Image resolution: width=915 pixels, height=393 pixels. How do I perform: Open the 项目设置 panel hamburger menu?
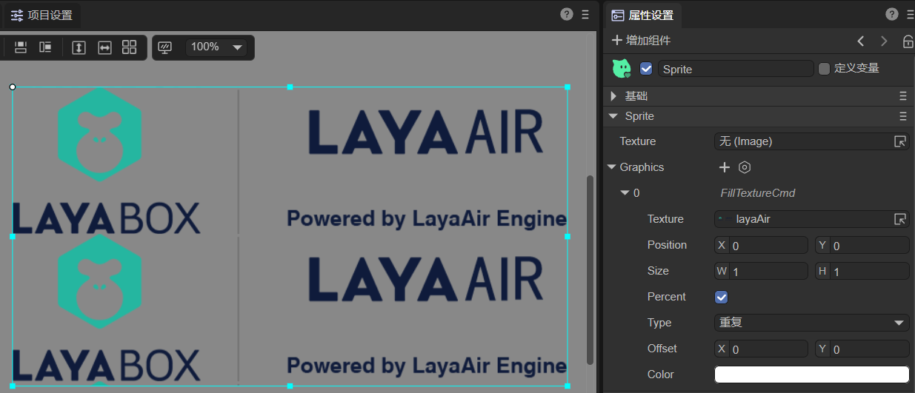tap(585, 14)
